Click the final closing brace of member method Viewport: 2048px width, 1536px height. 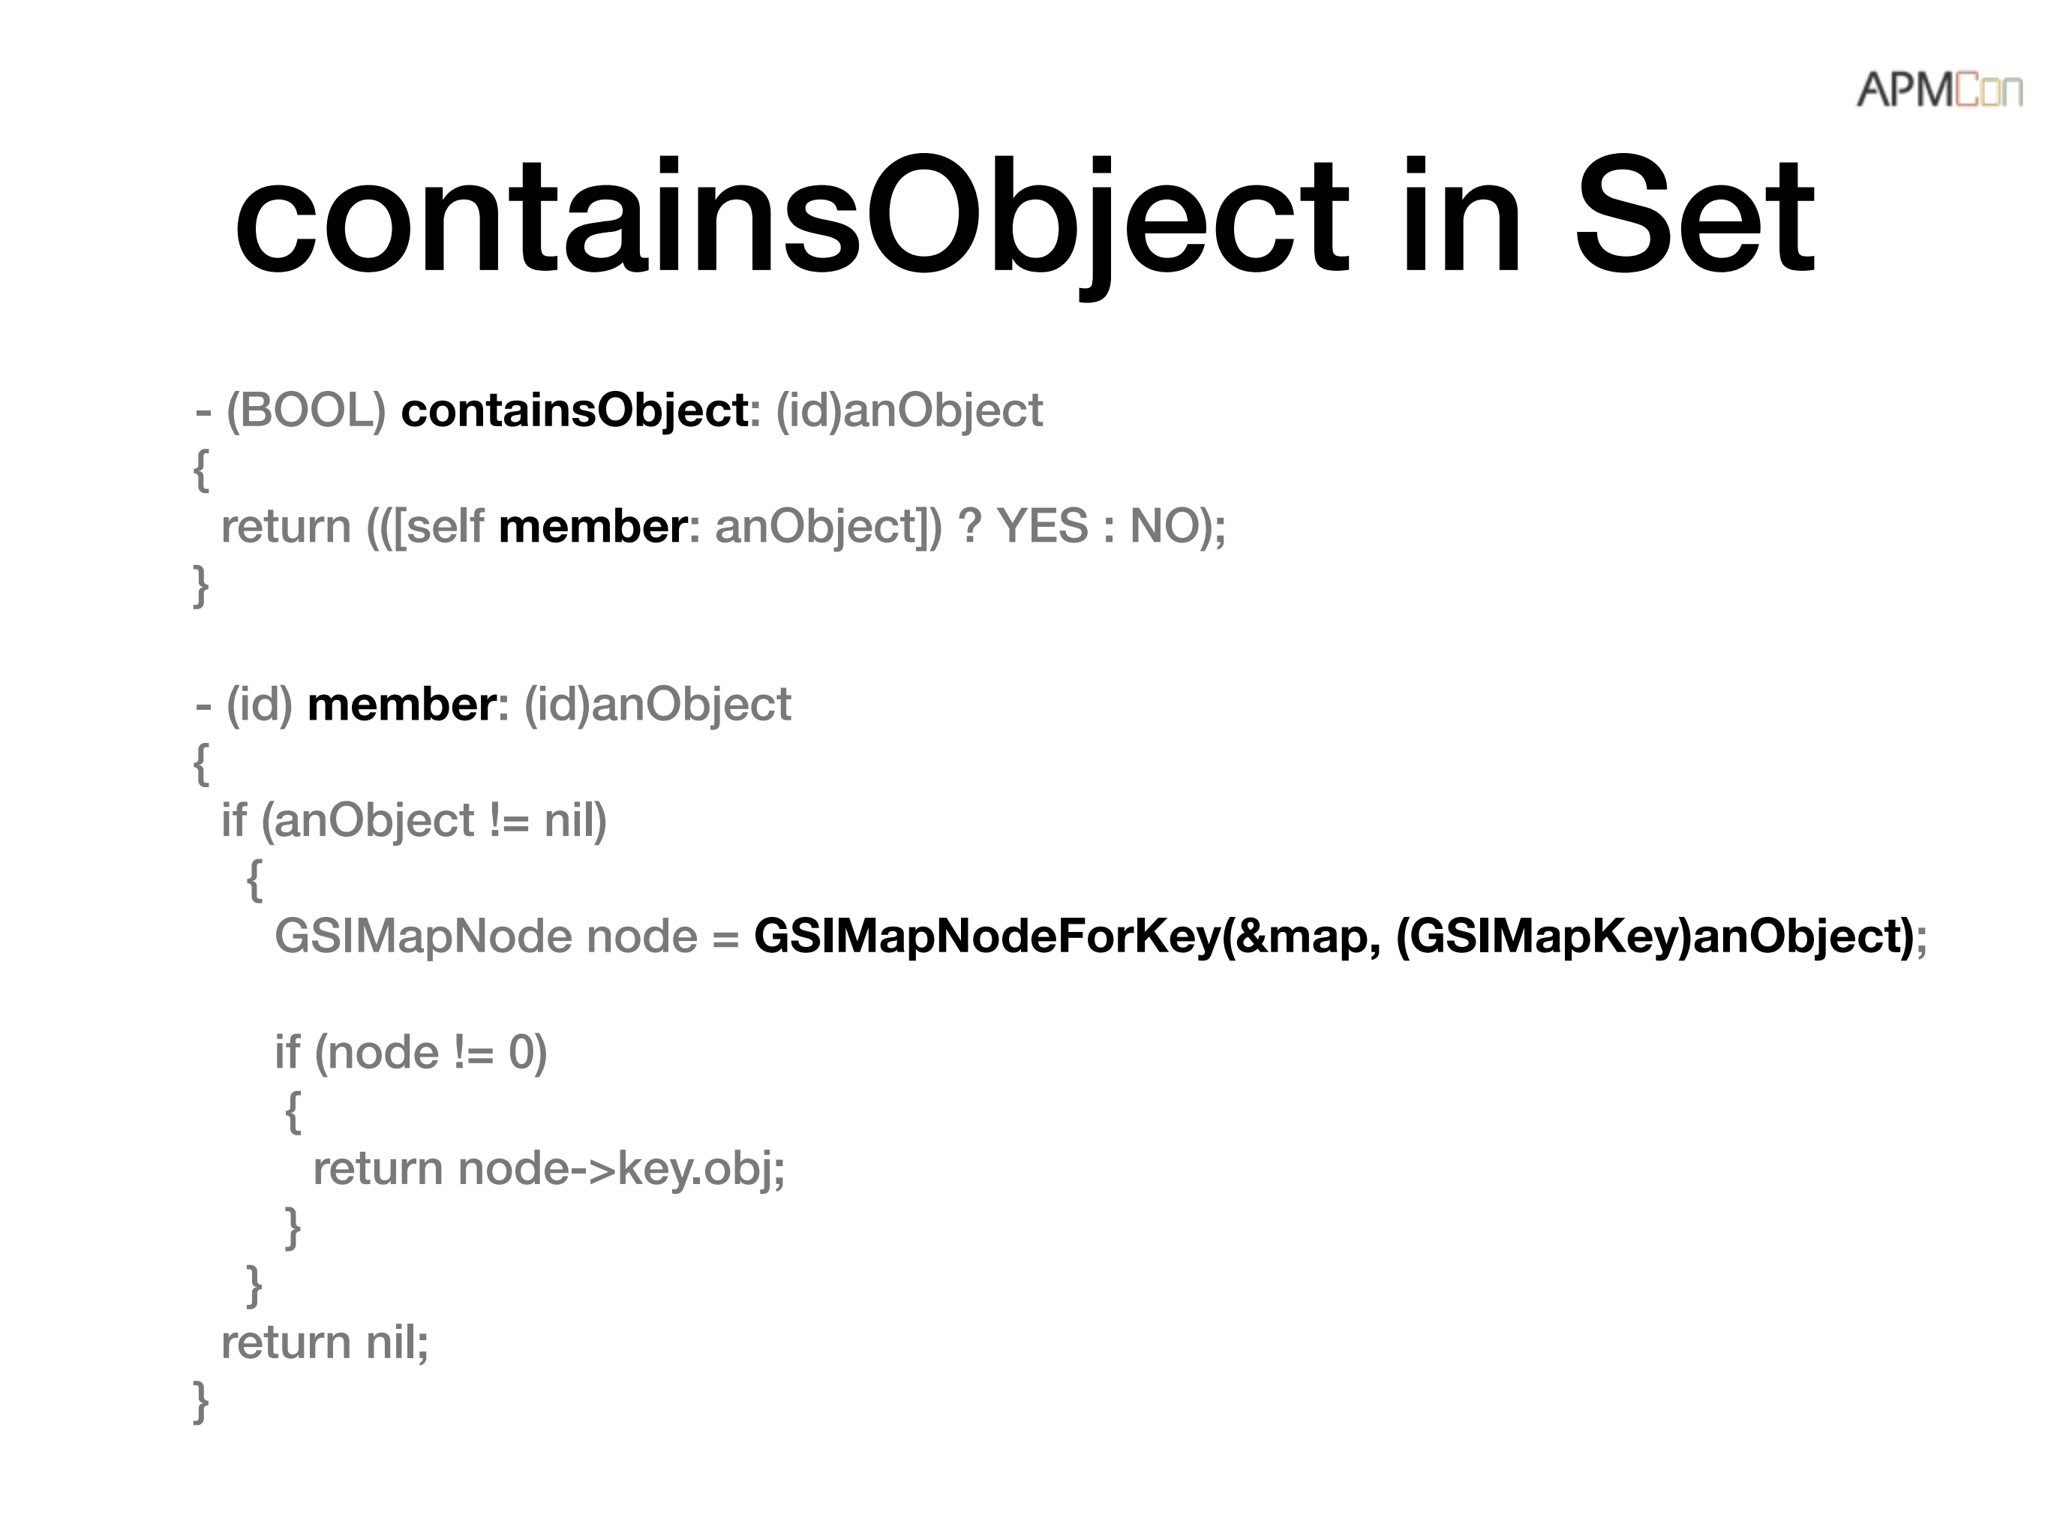coord(201,1401)
